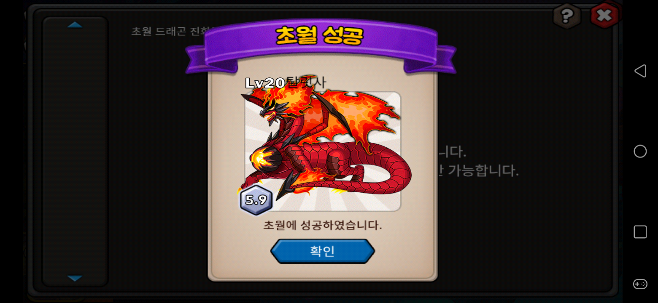Select the red fire dragon portrait
This screenshot has height=303, width=658.
(x=323, y=151)
